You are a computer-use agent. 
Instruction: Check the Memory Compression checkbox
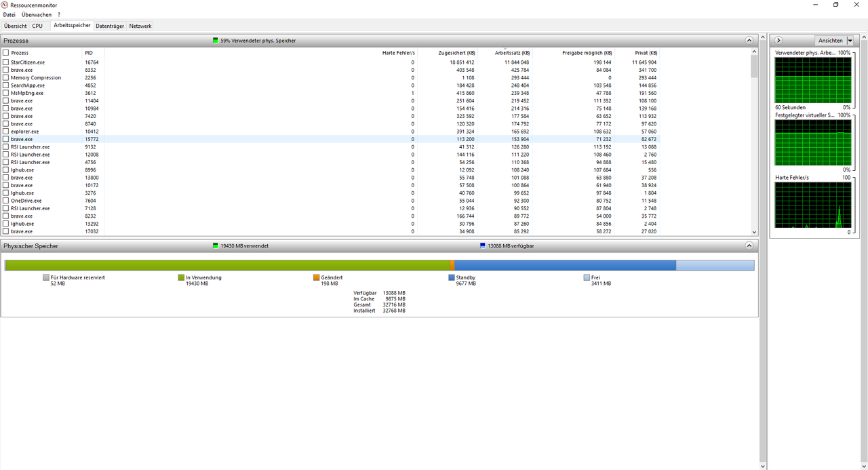6,77
